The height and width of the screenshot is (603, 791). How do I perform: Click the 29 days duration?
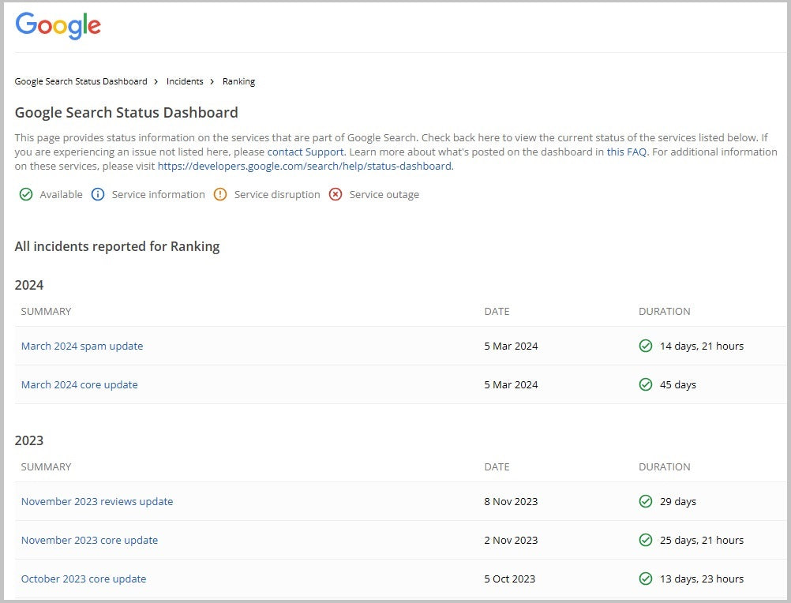coord(678,502)
